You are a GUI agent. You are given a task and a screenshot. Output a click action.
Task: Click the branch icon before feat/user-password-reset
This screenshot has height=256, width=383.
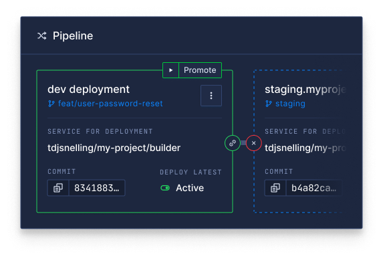(x=51, y=104)
